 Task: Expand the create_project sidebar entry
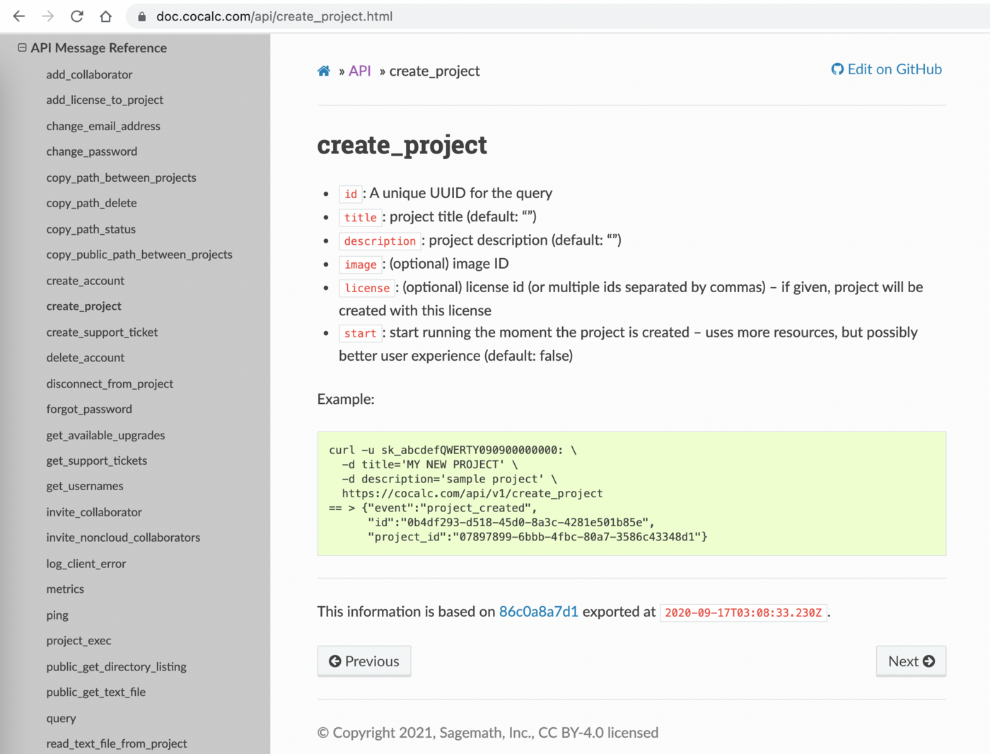[x=83, y=306]
